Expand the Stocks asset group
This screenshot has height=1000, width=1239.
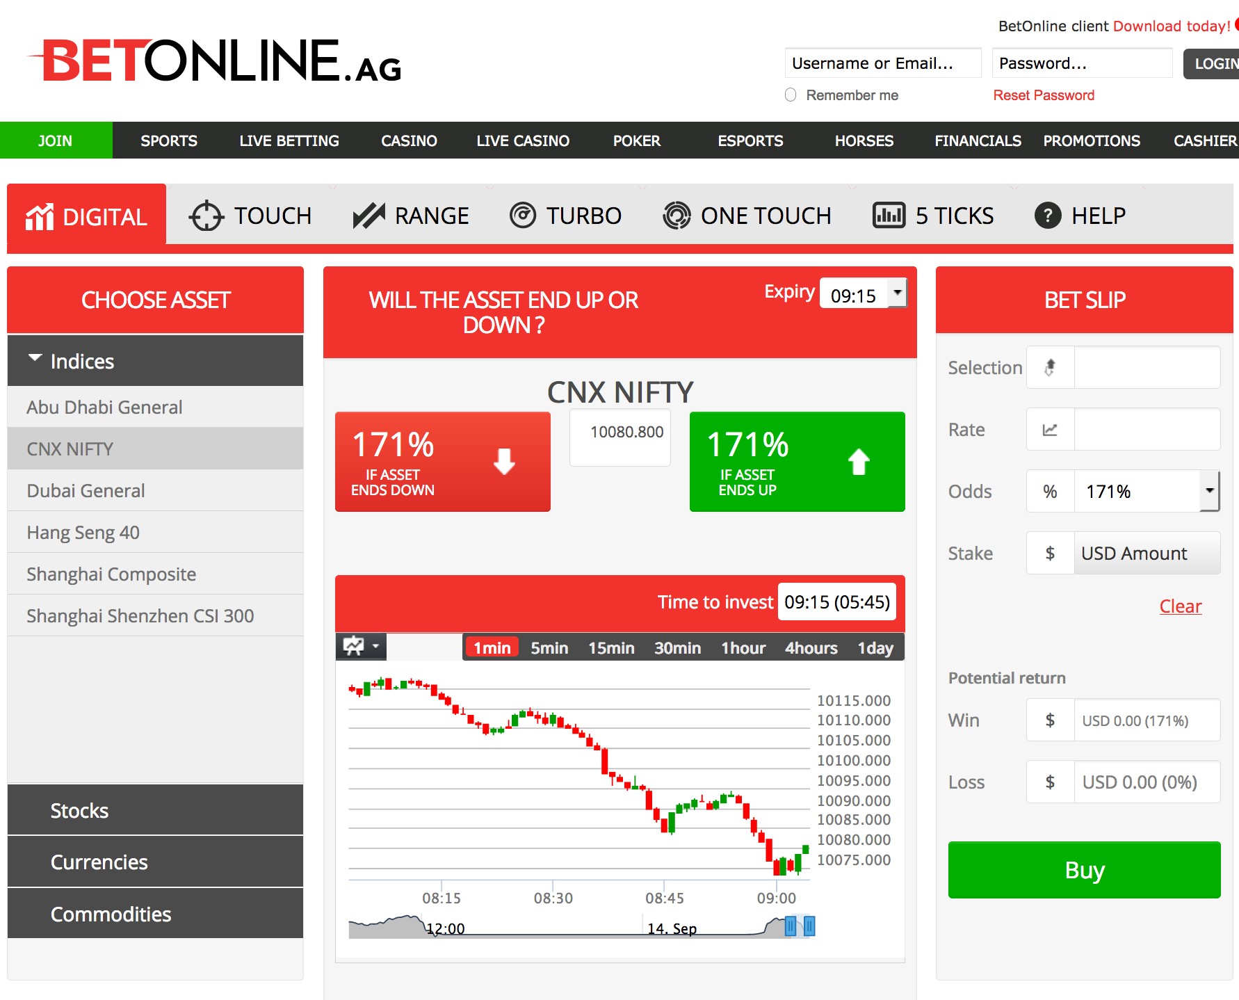point(155,810)
